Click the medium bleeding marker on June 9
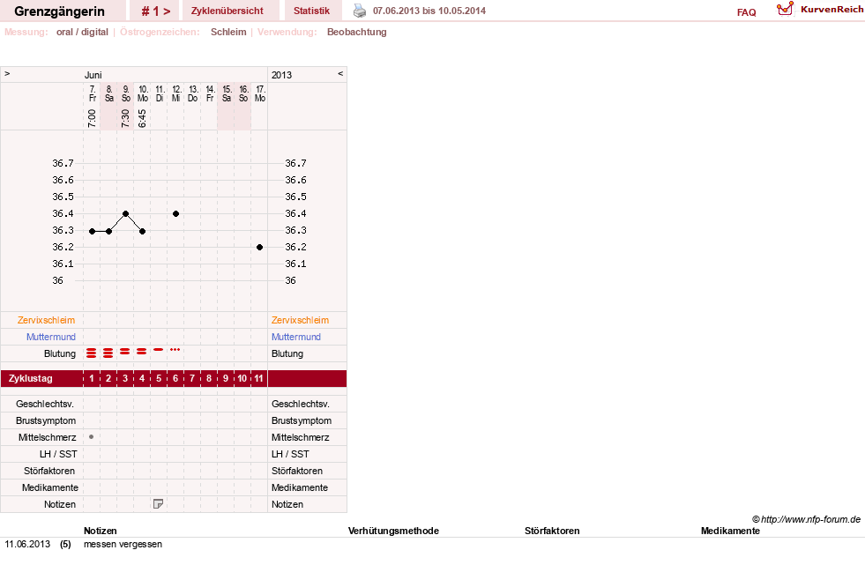The height and width of the screenshot is (565, 865). (125, 351)
